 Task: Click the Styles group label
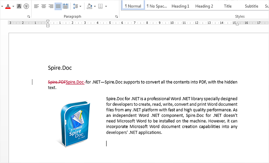[240, 16]
